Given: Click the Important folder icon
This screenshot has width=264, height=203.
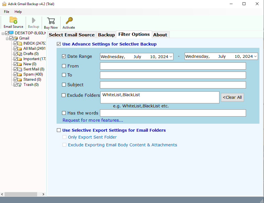Looking at the screenshot, I should (20, 59).
